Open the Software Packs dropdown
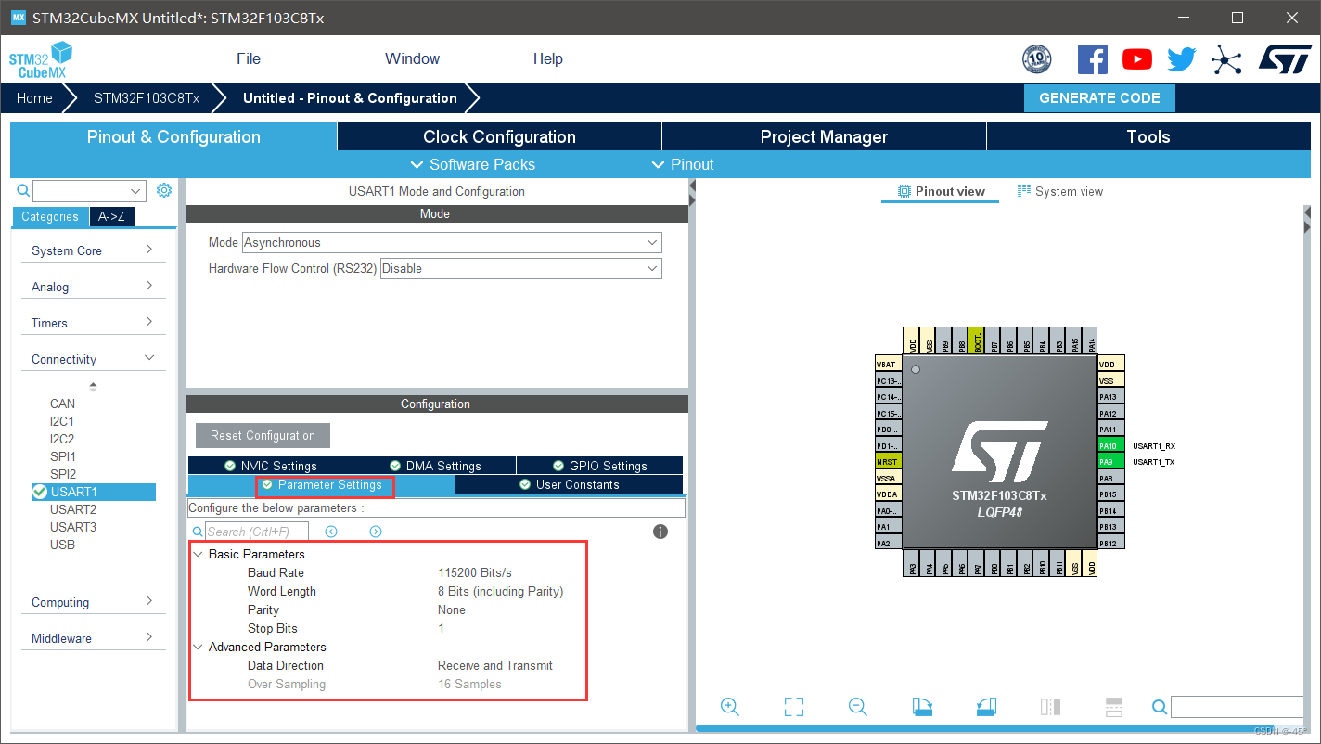This screenshot has height=744, width=1321. pyautogui.click(x=473, y=164)
